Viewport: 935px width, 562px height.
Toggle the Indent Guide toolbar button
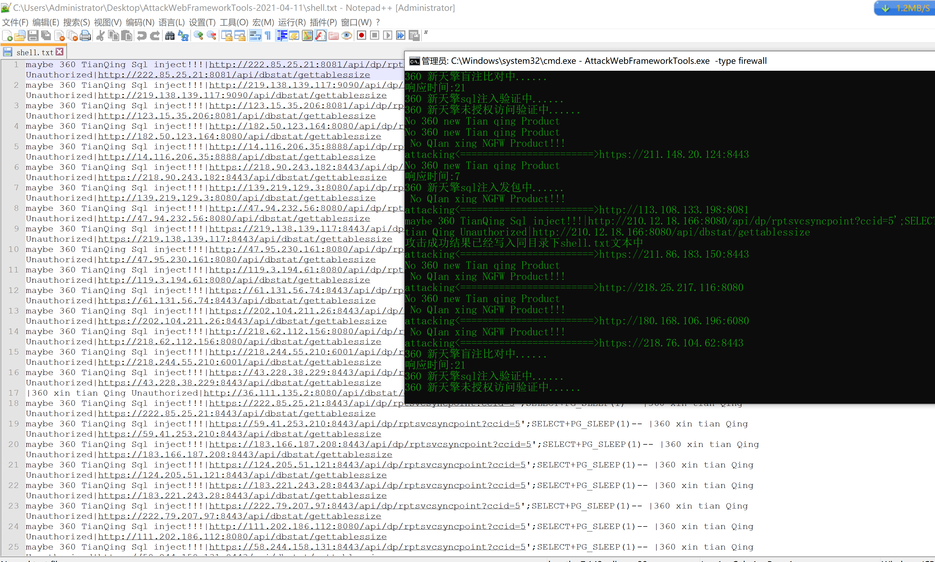(x=282, y=36)
